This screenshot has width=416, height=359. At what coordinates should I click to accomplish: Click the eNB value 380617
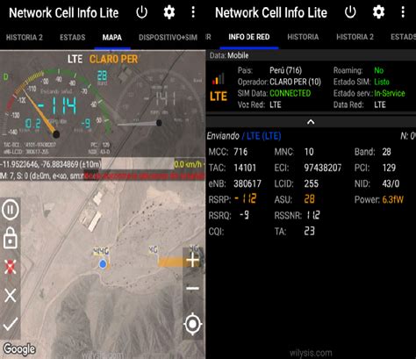click(247, 183)
